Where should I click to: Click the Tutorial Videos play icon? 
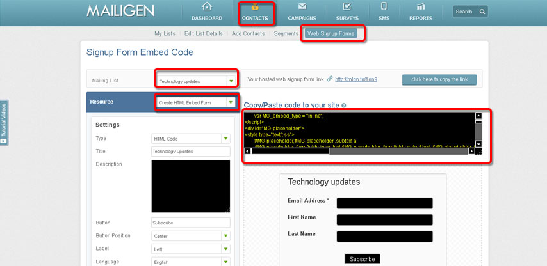coord(4,141)
